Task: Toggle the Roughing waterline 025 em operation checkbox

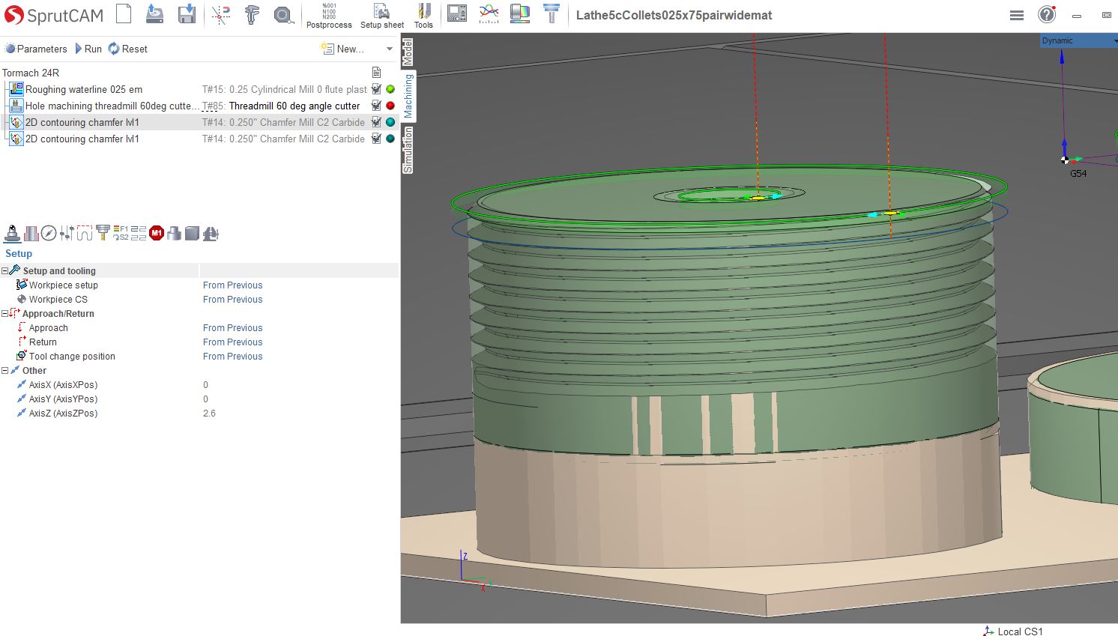Action: point(376,89)
